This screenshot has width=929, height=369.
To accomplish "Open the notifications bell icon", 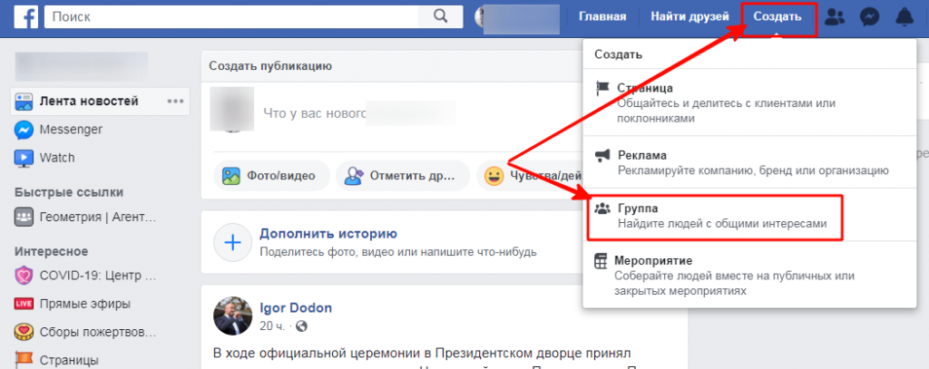I will tap(905, 17).
